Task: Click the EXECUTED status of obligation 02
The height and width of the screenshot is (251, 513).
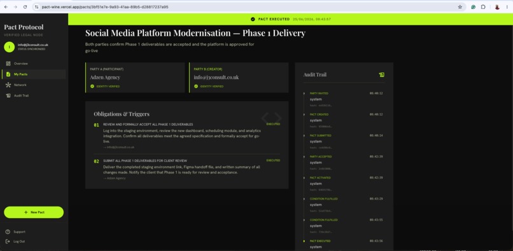Action: [x=273, y=161]
